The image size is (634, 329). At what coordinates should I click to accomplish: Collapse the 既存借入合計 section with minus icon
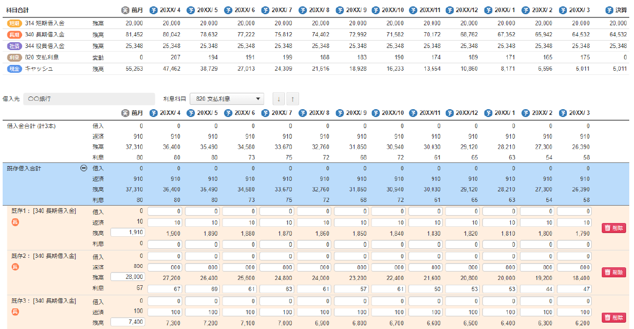tap(83, 168)
